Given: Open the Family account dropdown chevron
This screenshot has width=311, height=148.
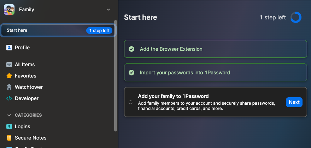Looking at the screenshot, I should pos(108,10).
